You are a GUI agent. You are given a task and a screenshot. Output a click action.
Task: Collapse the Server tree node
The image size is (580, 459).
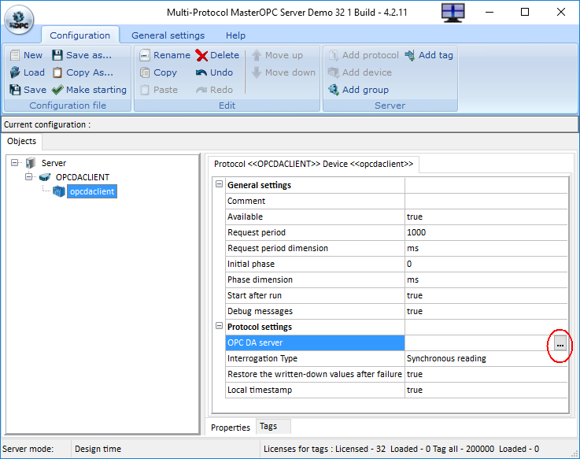click(14, 162)
